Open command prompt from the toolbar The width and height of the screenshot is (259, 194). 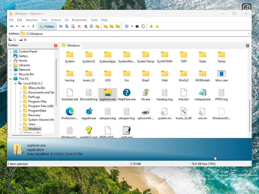pyautogui.click(x=137, y=26)
